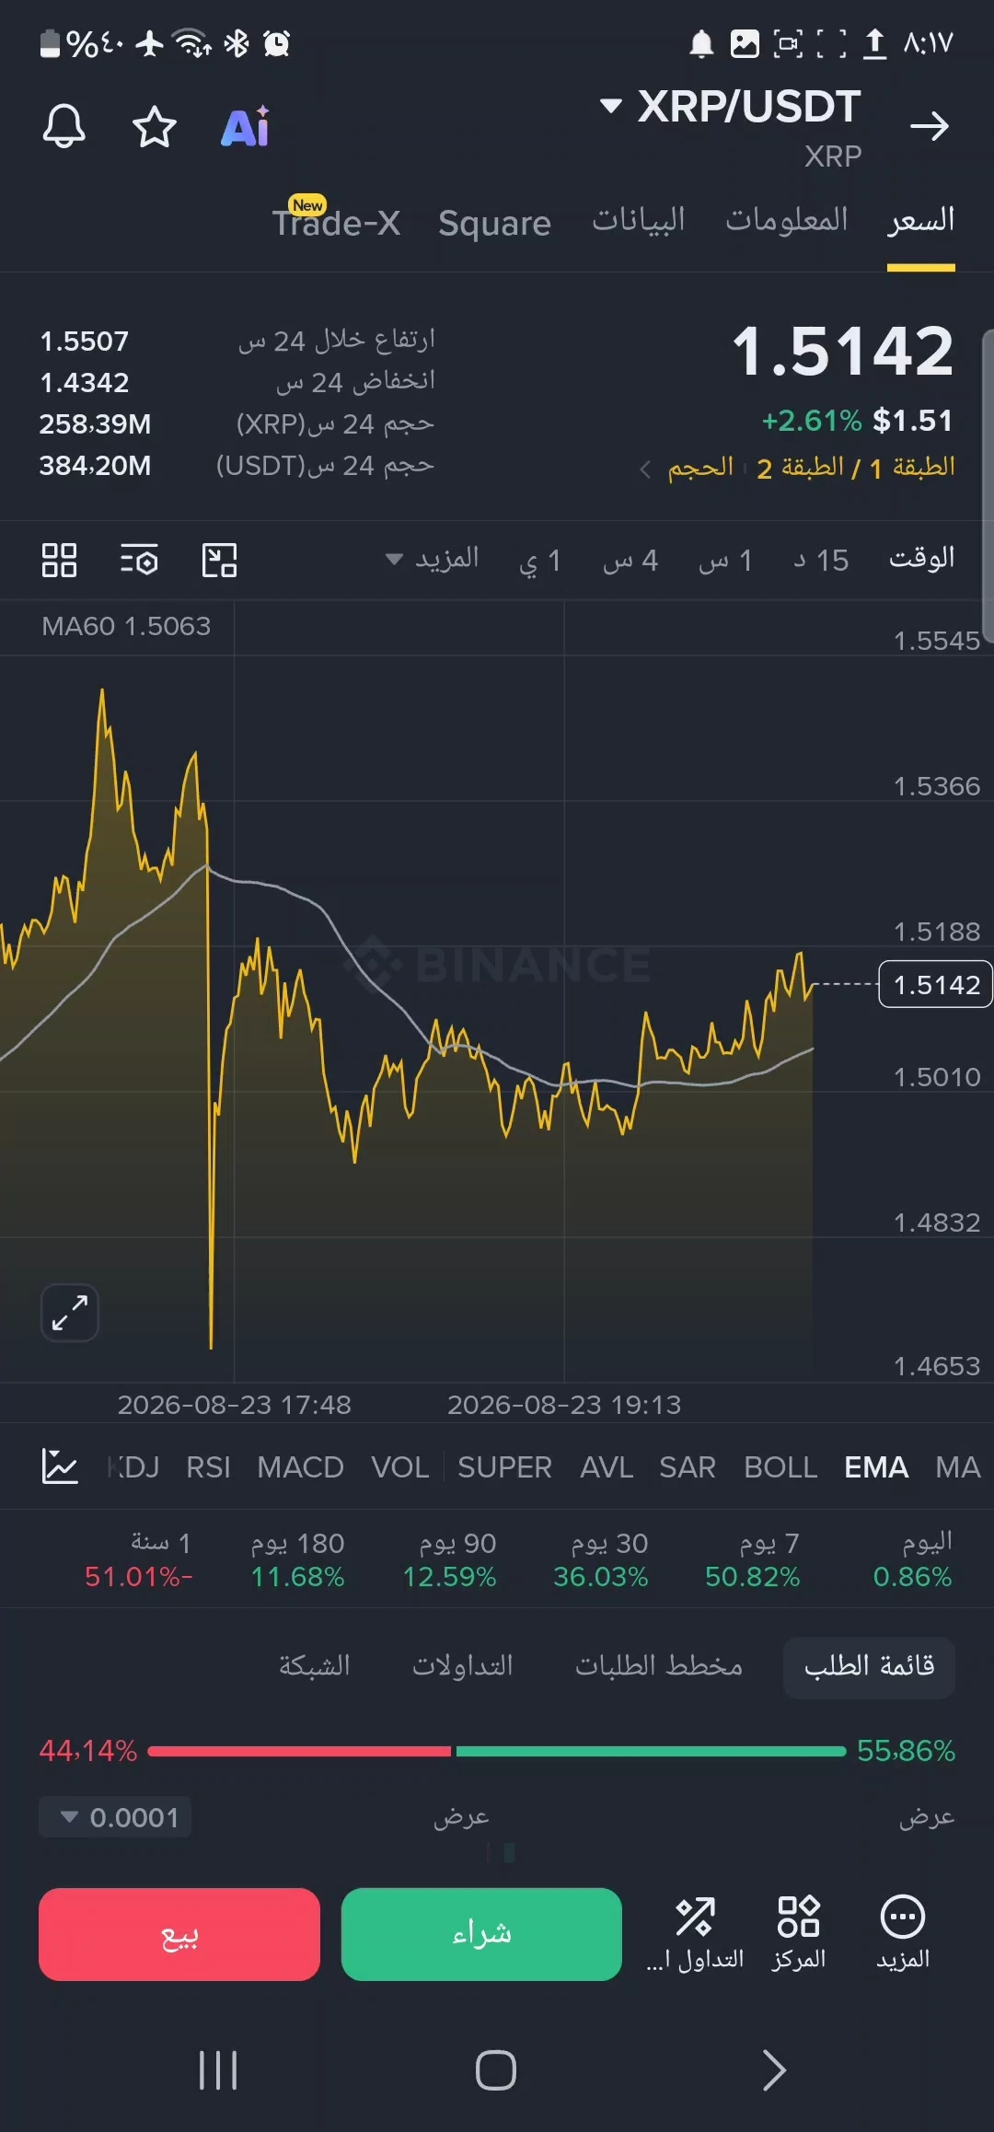Tap the buy/sell ratio bar
Viewport: 994px width, 2132px height.
click(497, 1751)
